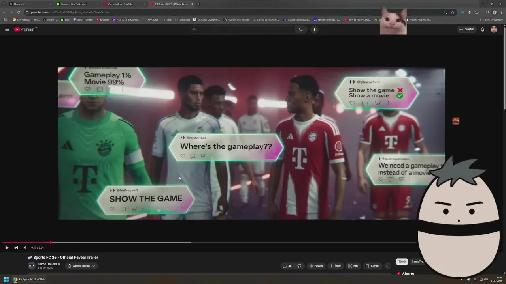Open YouTube bookmark in bookmarks bar
The width and height of the screenshot is (506, 284).
point(102,19)
